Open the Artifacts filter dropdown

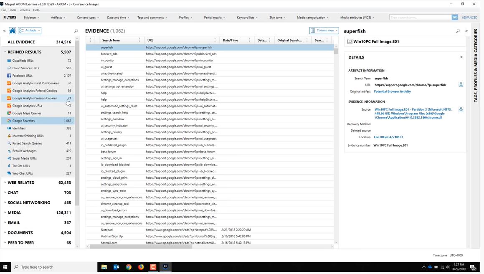(x=58, y=18)
